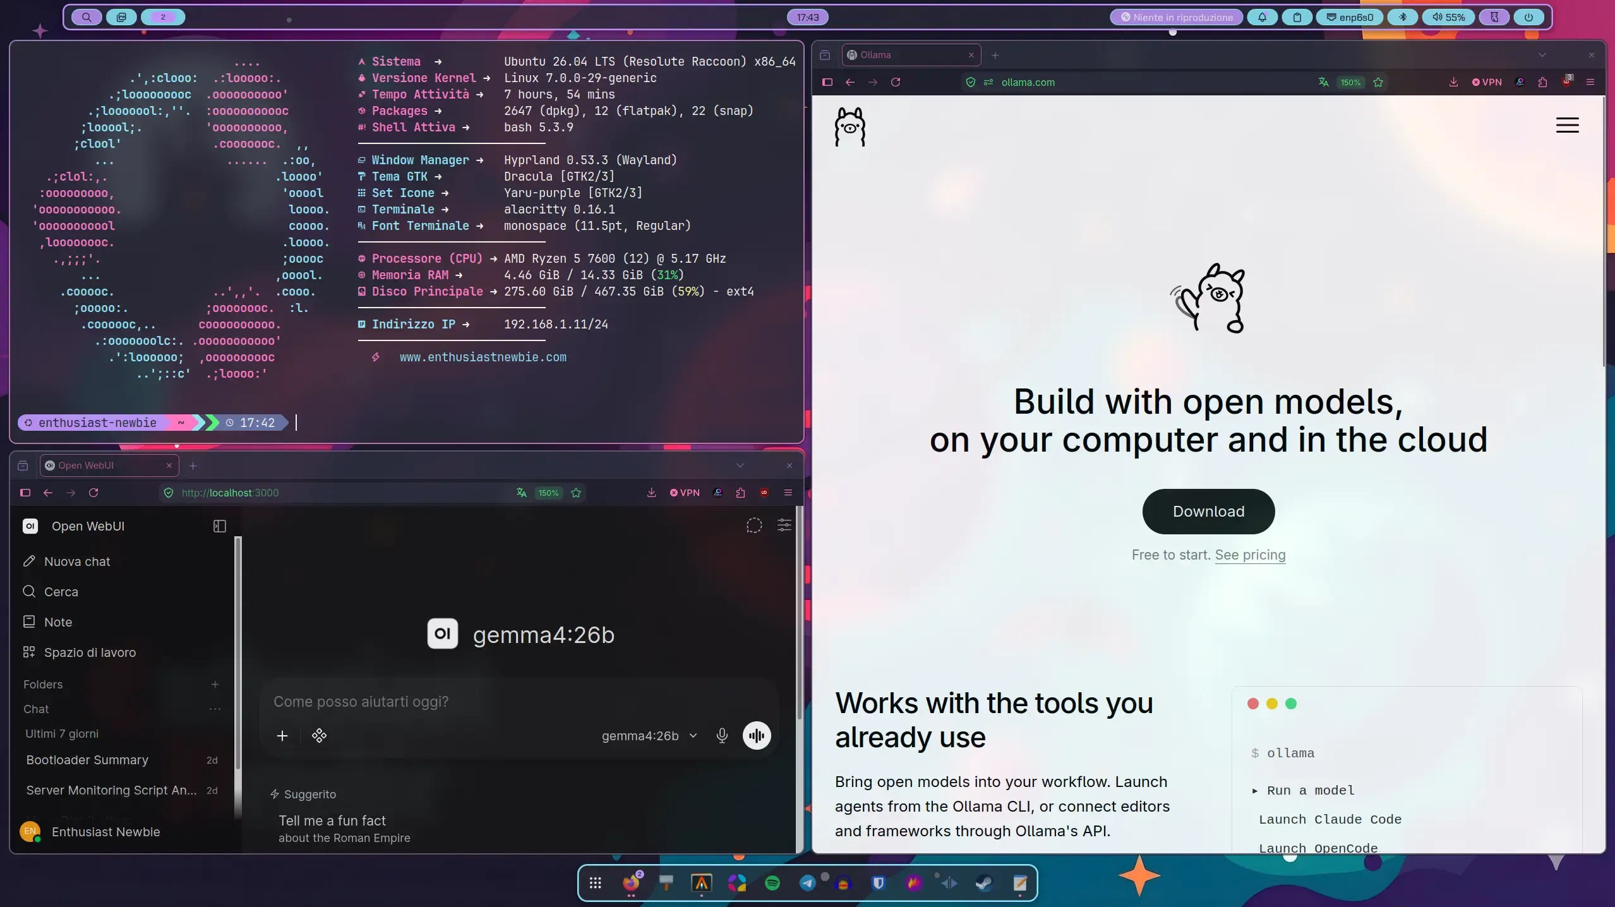Open Bitwarden from the dock
Image resolution: width=1615 pixels, height=907 pixels.
click(x=878, y=883)
